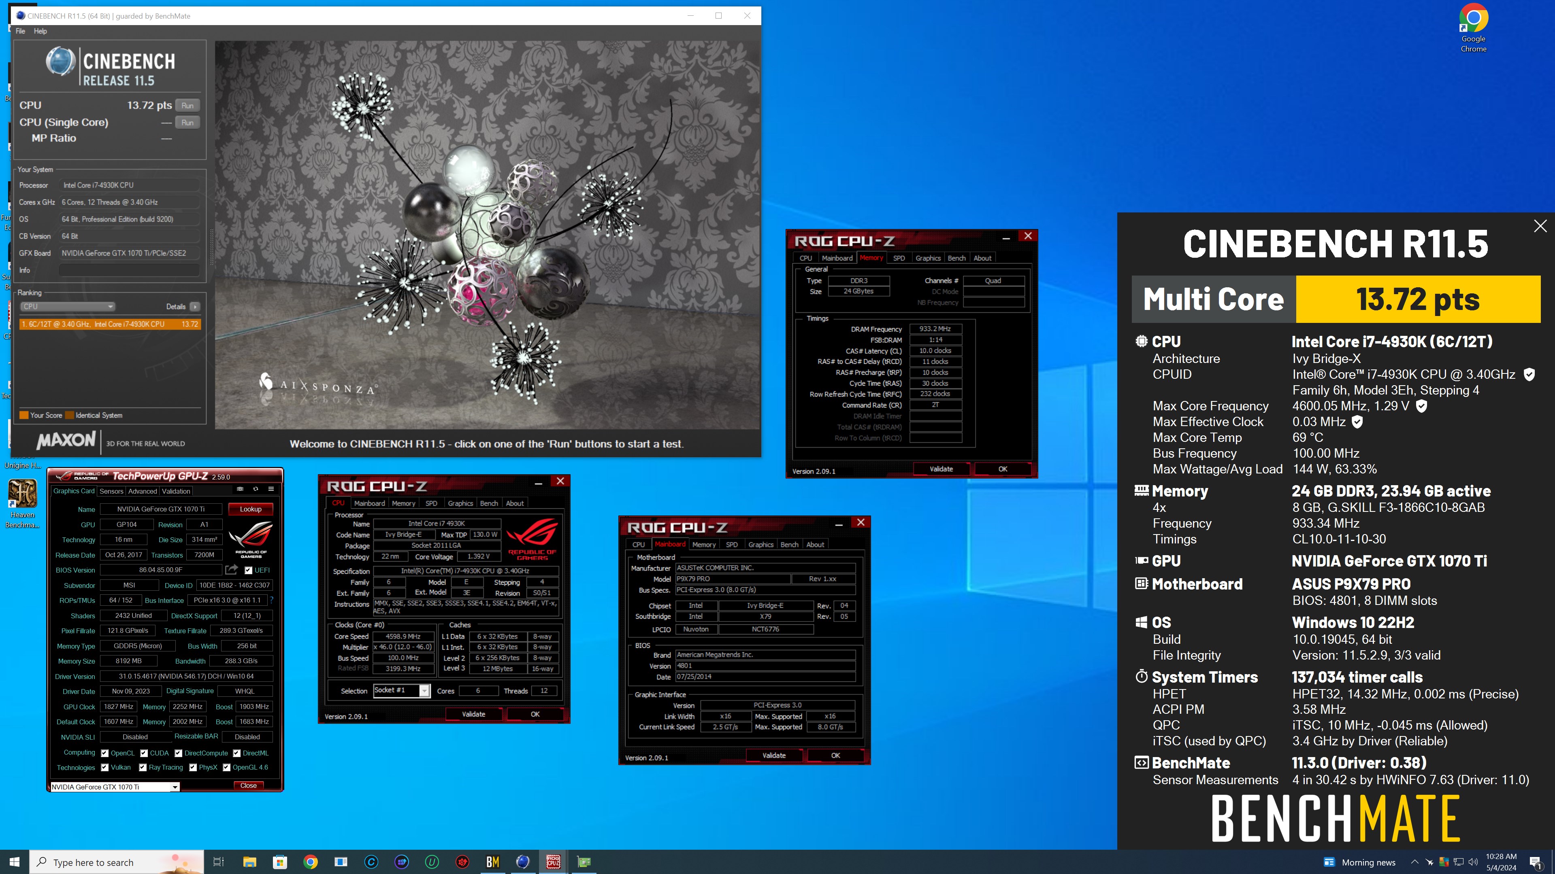This screenshot has width=1555, height=874.
Task: Open the Cinebench Help menu
Action: (x=40, y=32)
